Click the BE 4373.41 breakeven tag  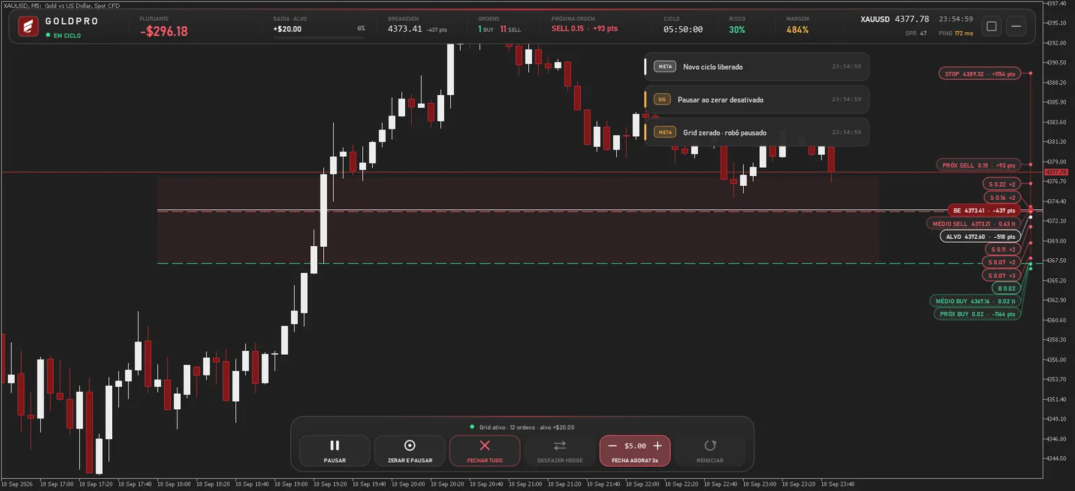tap(984, 211)
